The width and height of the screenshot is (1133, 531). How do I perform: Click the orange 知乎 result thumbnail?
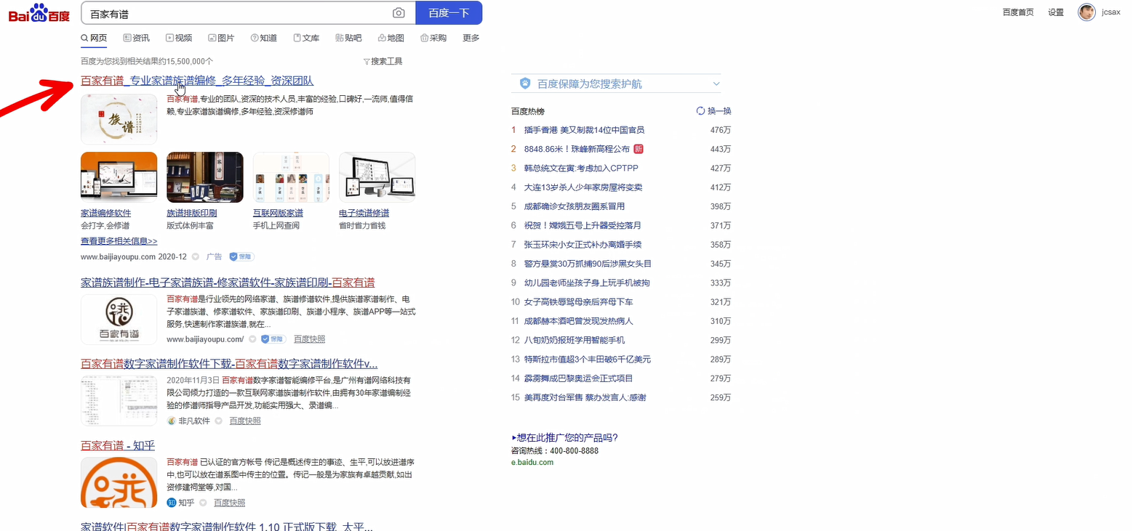pyautogui.click(x=119, y=482)
